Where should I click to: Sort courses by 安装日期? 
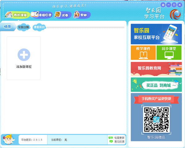coord(23,27)
